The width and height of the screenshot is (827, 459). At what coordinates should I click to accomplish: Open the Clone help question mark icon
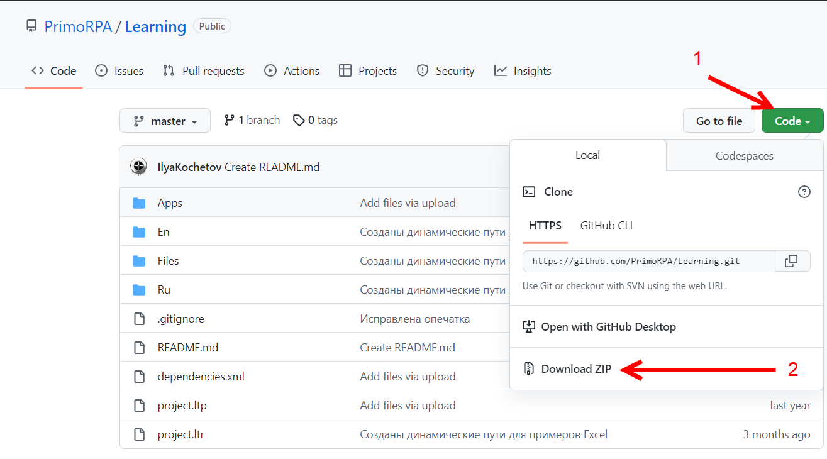[x=804, y=192]
